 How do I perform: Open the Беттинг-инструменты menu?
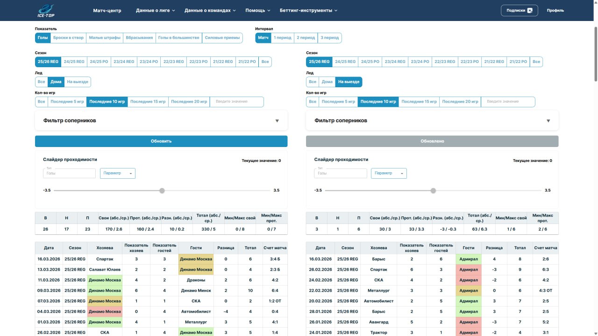(308, 10)
